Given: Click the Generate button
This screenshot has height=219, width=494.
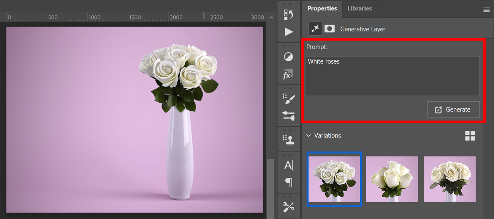Looking at the screenshot, I should click(453, 109).
